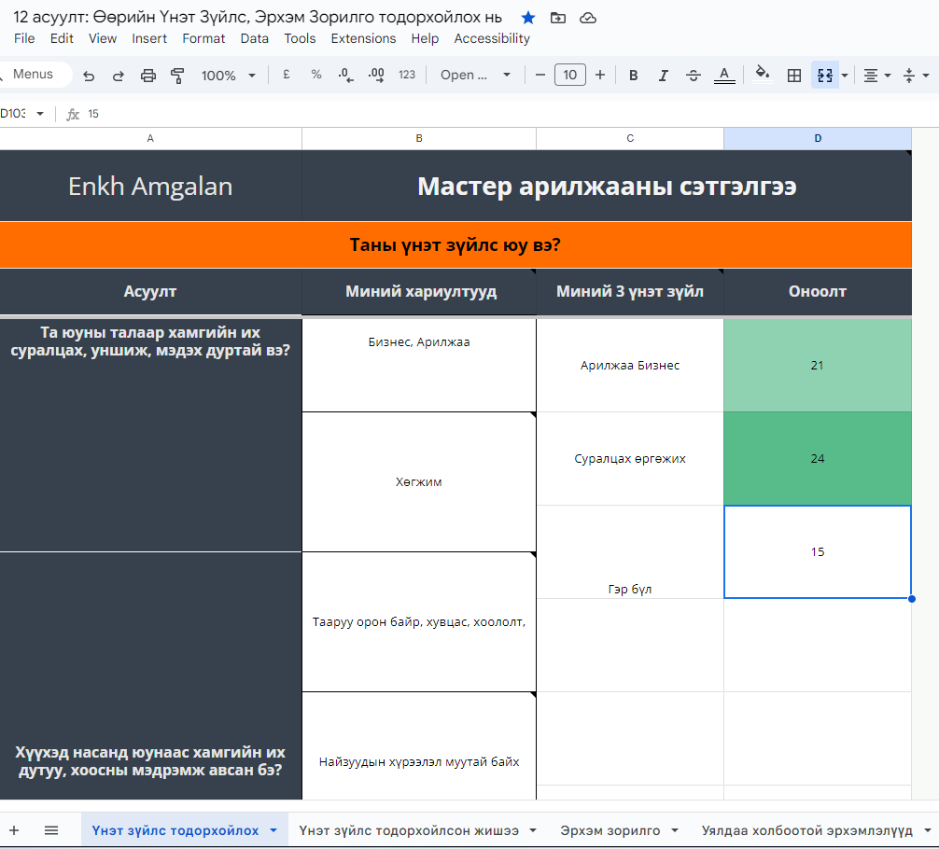Image resolution: width=939 pixels, height=849 pixels.
Task: Select column D header
Action: coord(818,138)
